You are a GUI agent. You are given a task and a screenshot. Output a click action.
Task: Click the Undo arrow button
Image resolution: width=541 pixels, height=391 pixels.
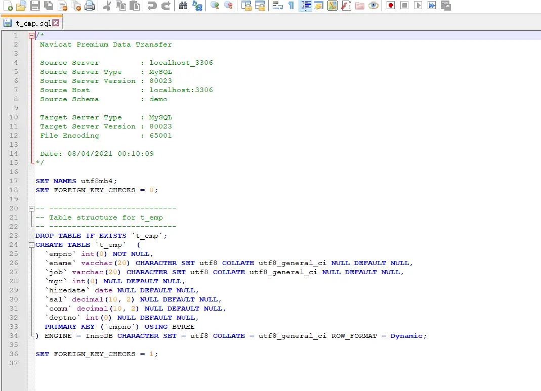point(151,6)
